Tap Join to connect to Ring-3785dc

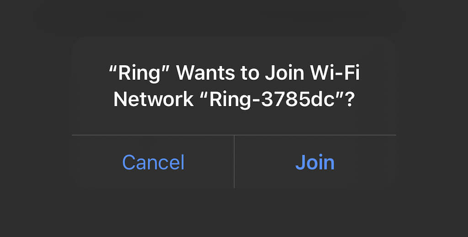click(x=315, y=162)
